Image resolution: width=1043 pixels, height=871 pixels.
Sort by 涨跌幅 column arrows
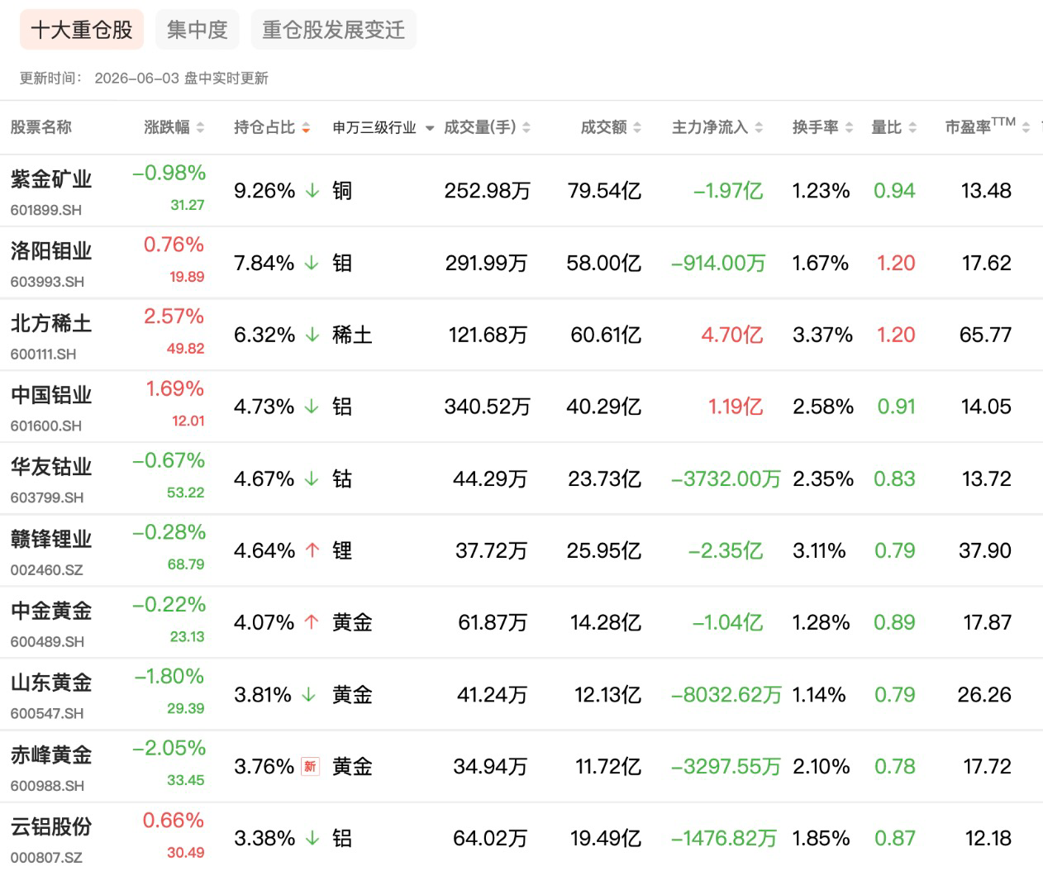coord(200,127)
